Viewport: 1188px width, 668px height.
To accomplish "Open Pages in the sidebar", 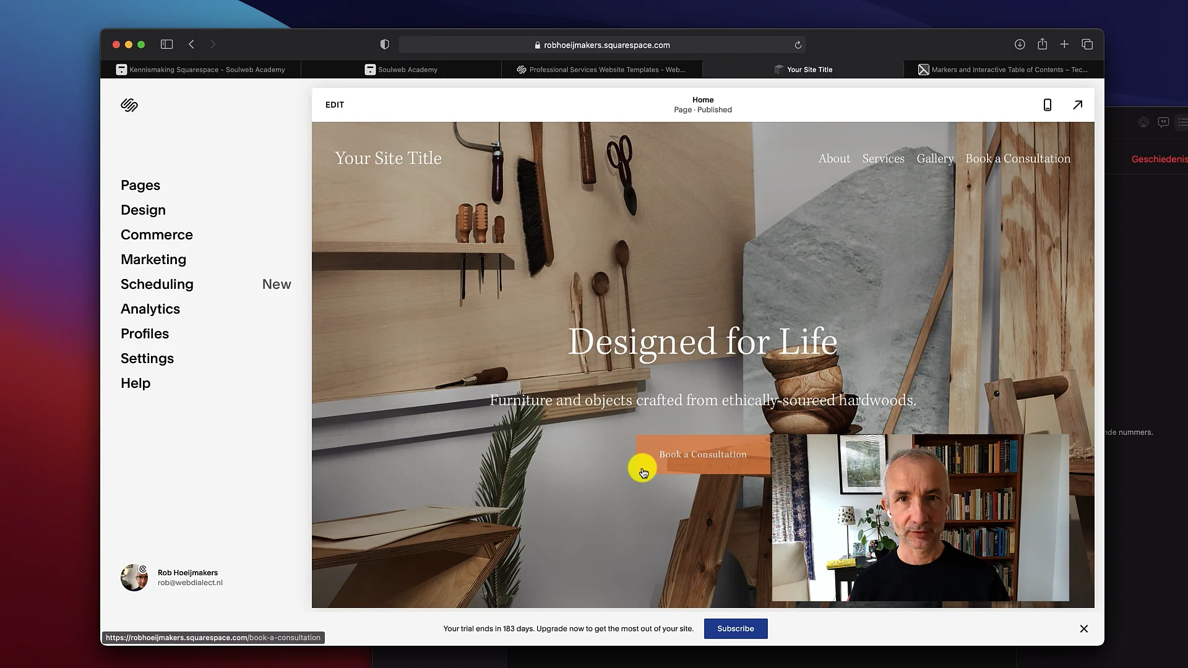I will click(x=140, y=186).
